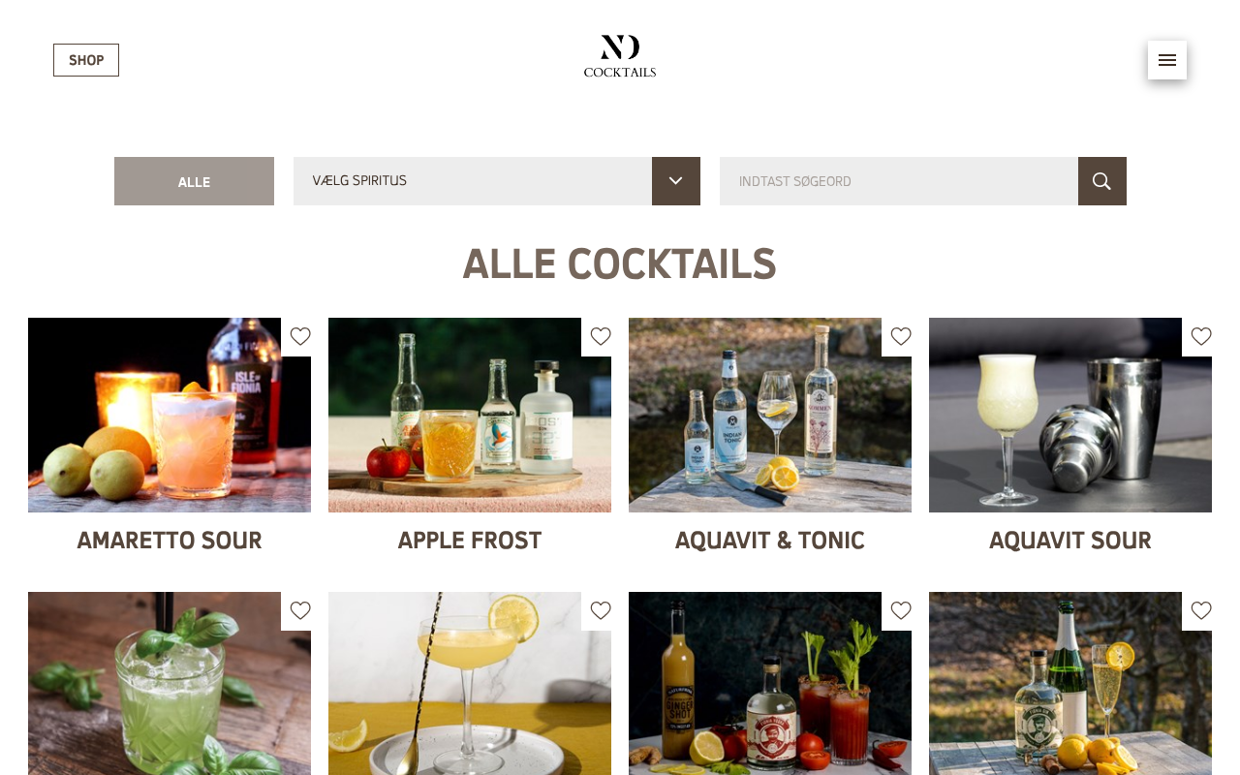Favorite the Amaretto Sour with heart icon

point(300,336)
